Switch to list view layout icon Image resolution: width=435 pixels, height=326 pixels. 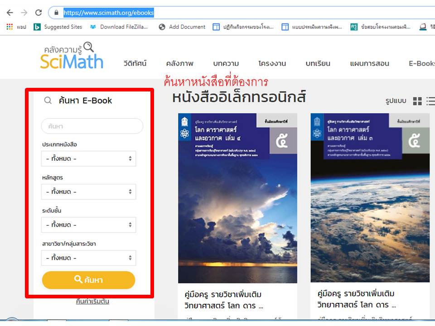(x=431, y=101)
